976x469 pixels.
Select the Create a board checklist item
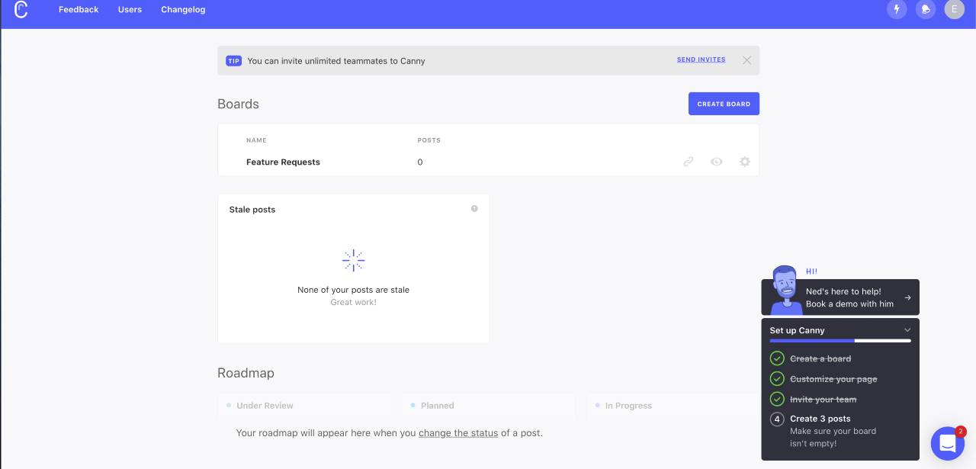click(820, 358)
